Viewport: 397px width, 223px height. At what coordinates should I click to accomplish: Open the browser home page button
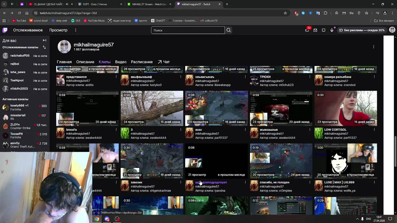click(27, 13)
